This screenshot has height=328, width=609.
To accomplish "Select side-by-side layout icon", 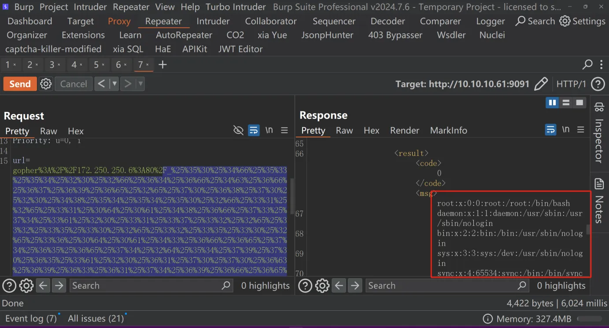I will click(552, 103).
